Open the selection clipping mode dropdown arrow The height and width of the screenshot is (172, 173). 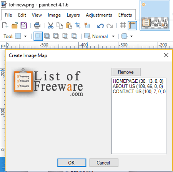coord(131,36)
